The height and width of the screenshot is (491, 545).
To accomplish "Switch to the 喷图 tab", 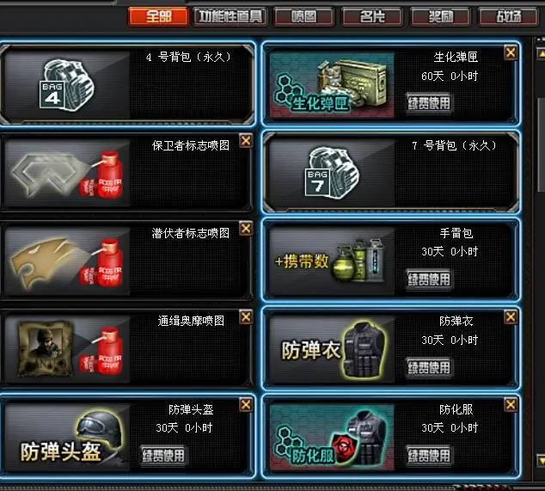I will coord(303,16).
